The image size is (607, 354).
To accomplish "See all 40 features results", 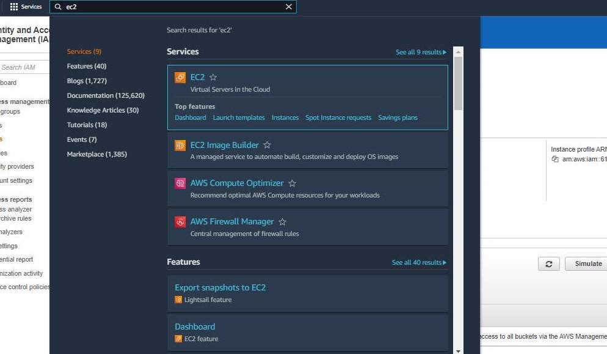I will [419, 262].
